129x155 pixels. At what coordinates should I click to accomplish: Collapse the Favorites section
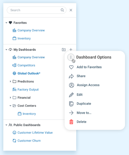pyautogui.click(x=6, y=23)
